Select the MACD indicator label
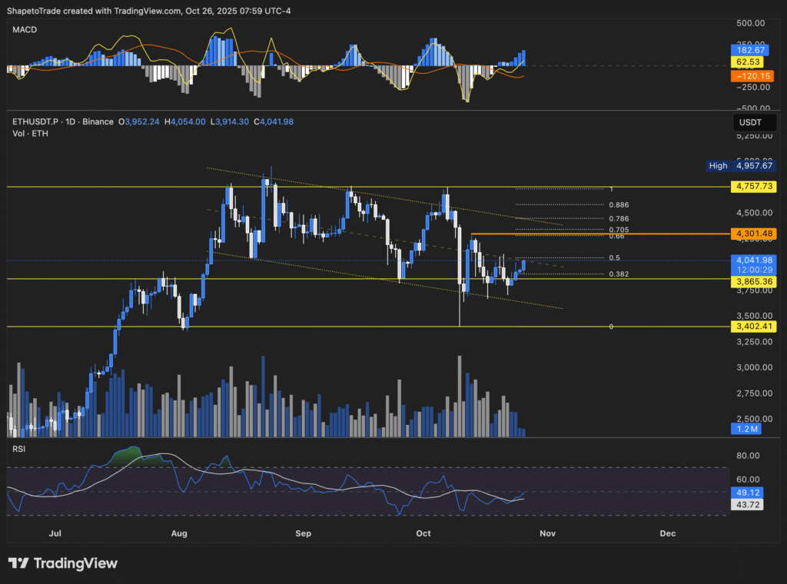The height and width of the screenshot is (584, 787). pyautogui.click(x=23, y=29)
